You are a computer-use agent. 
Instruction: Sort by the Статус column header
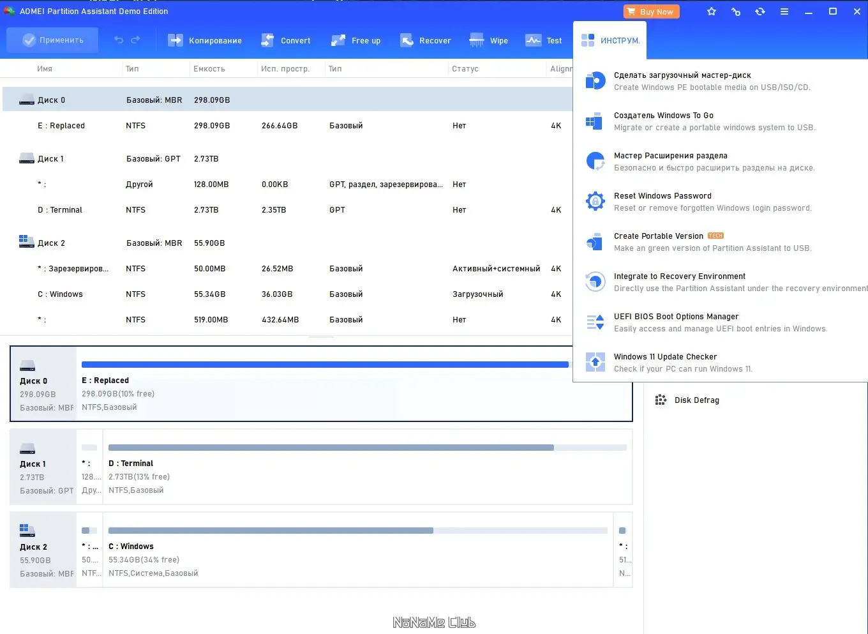[465, 69]
